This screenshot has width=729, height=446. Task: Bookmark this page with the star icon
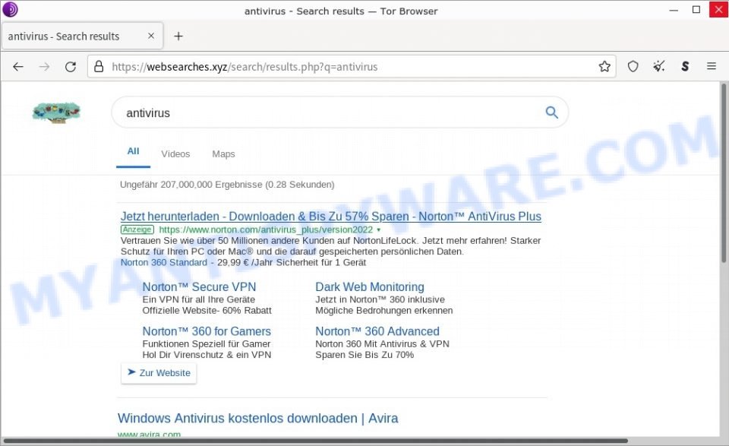pyautogui.click(x=604, y=67)
